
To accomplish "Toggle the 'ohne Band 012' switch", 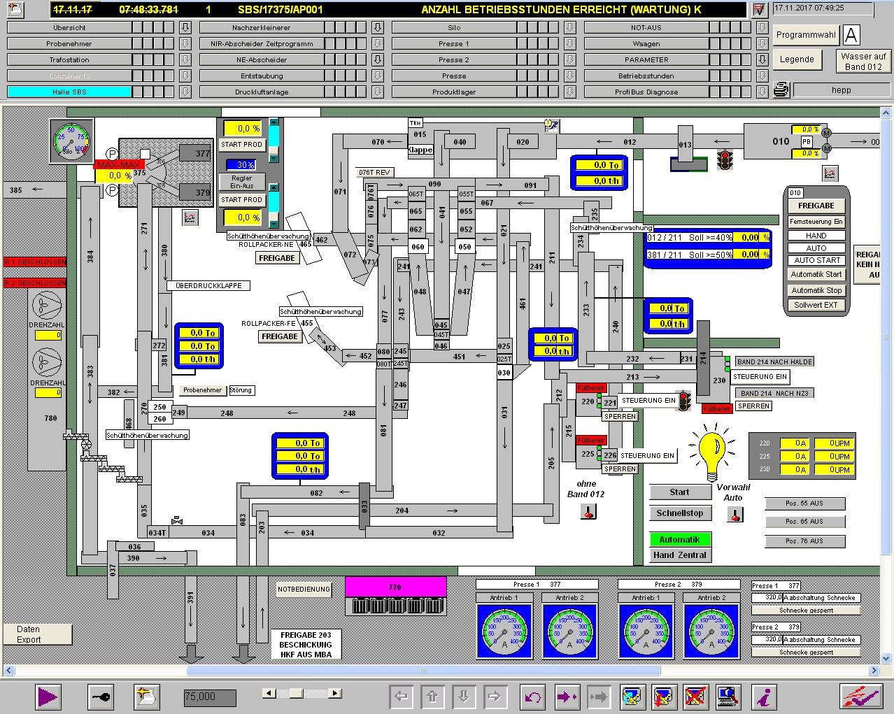I will [x=588, y=513].
